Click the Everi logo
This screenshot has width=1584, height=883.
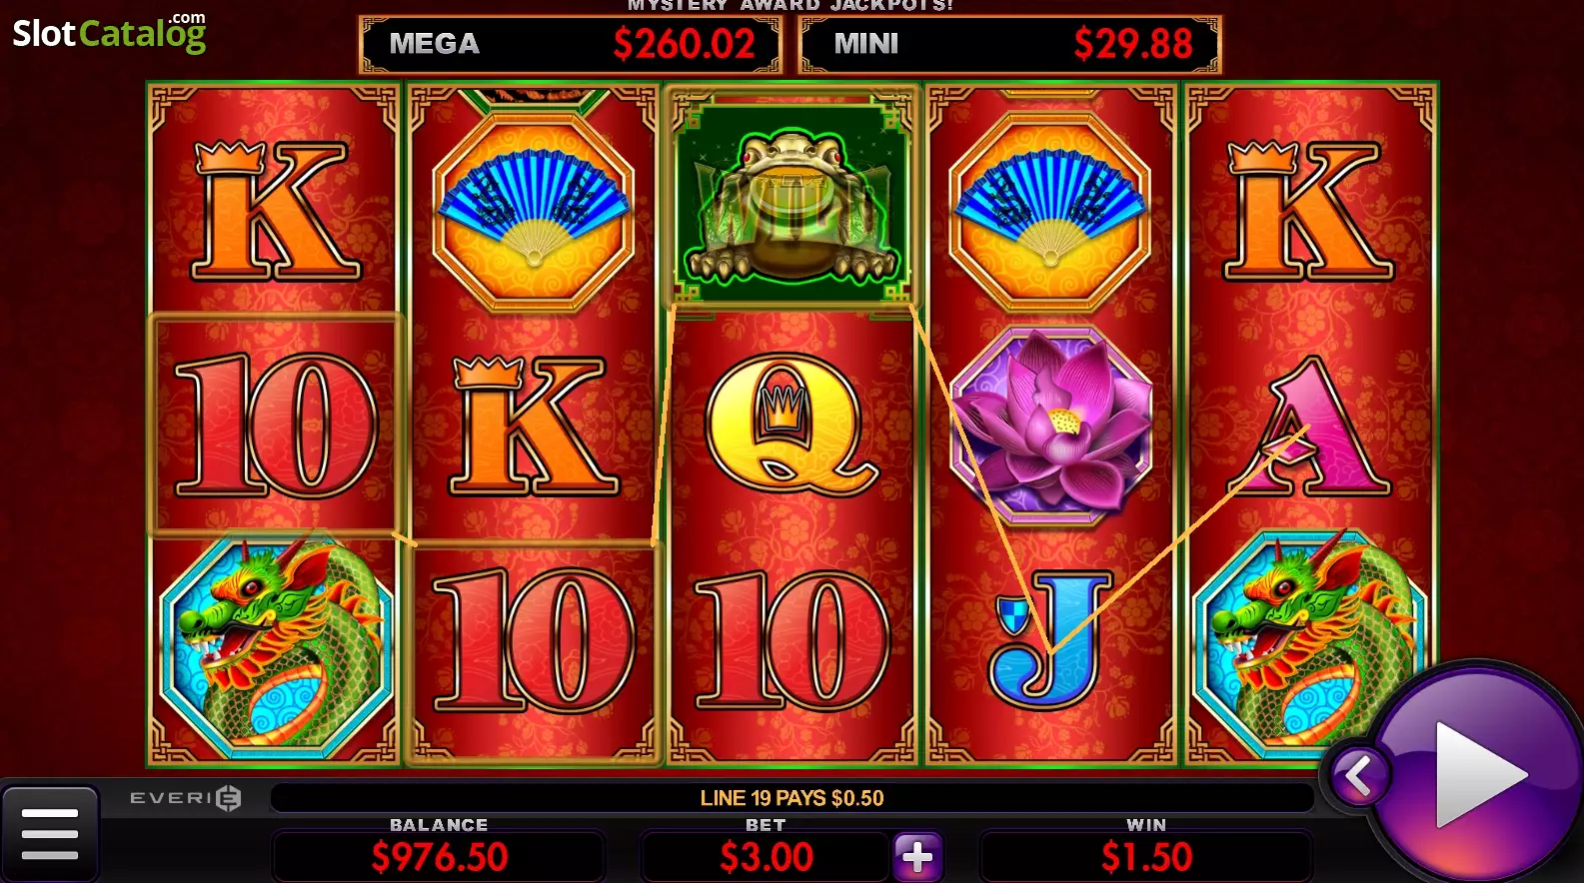point(186,797)
